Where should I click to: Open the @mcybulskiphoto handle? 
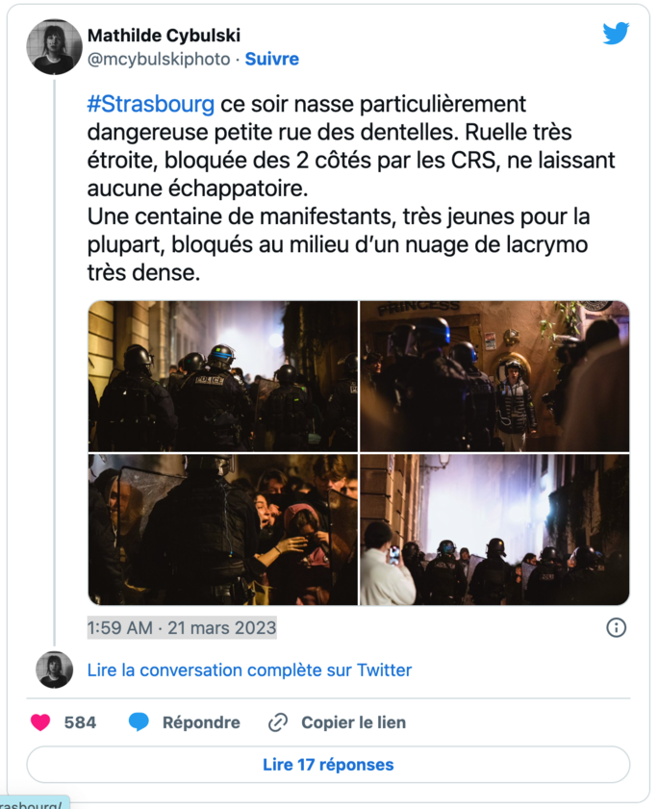tap(159, 59)
